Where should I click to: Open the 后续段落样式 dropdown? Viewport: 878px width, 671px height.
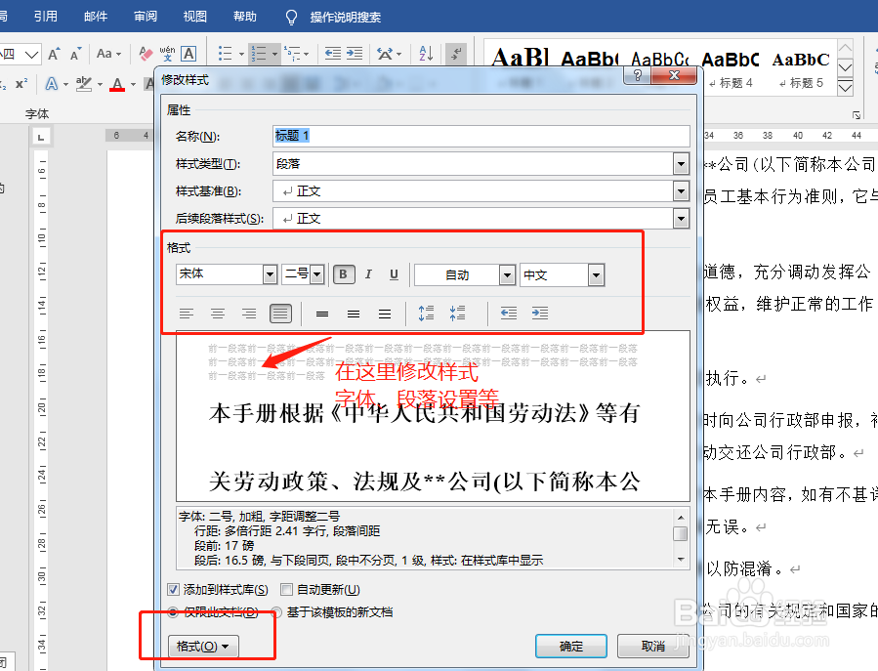click(x=681, y=217)
